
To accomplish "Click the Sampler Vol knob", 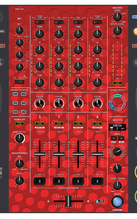I will point(20,138).
